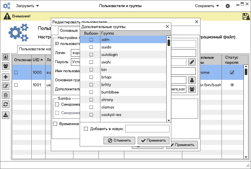Select the 'Пользователи' tab in main window
This screenshot has height=169, width=251.
(35, 49)
